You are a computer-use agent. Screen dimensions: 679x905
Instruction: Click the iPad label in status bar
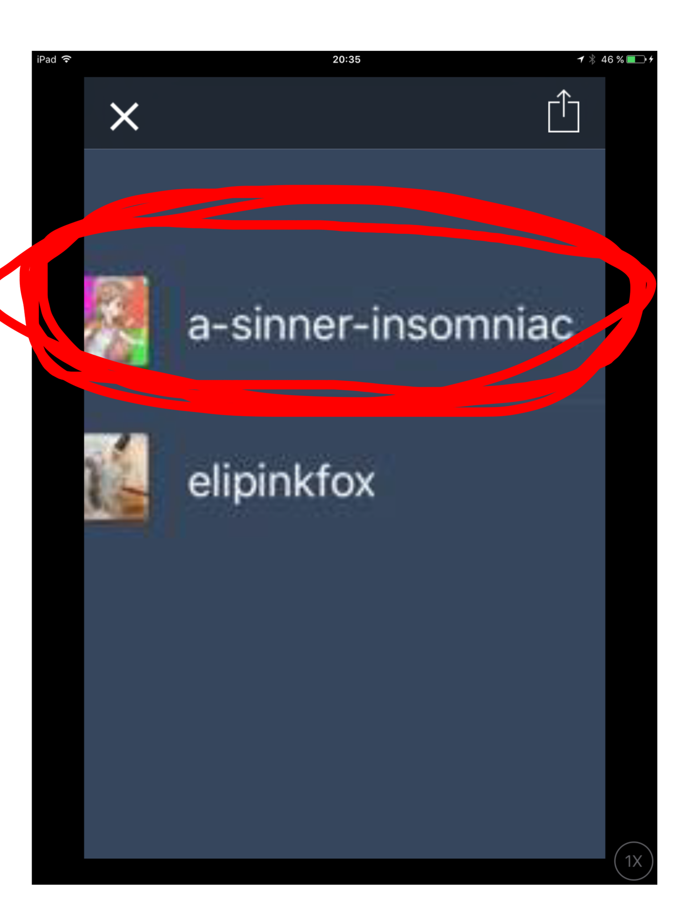coord(46,59)
